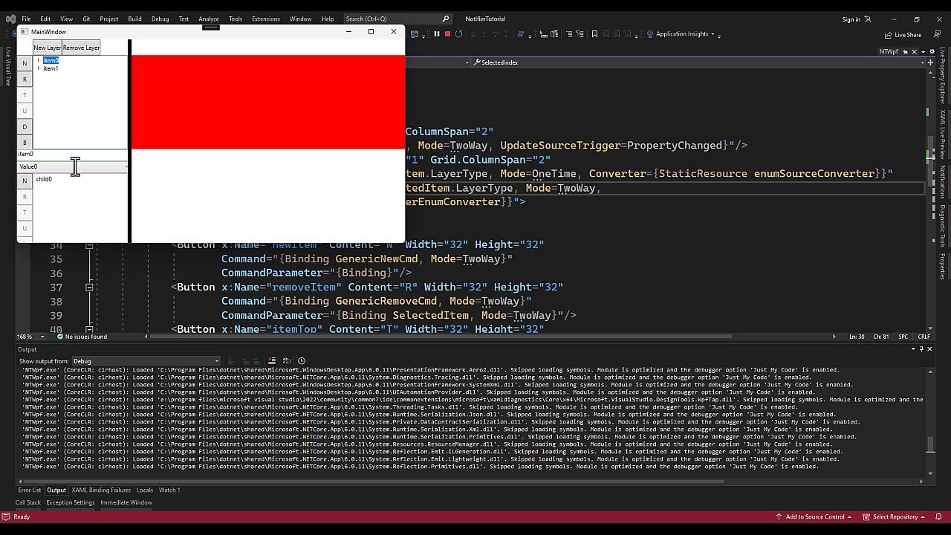Click the Clear All icon in Output panel

272,361
